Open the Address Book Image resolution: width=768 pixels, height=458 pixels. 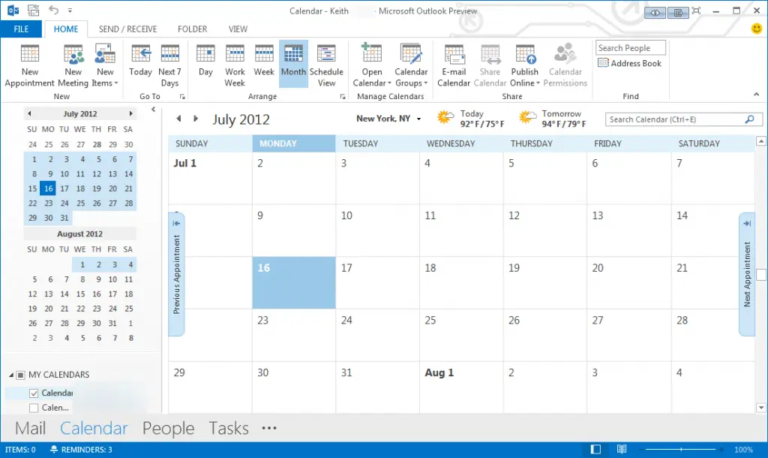click(630, 63)
